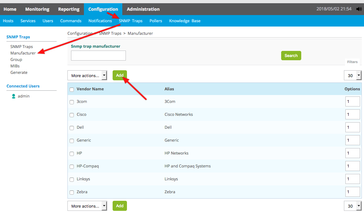Expand the bottom More actions dropdown

[x=87, y=206]
